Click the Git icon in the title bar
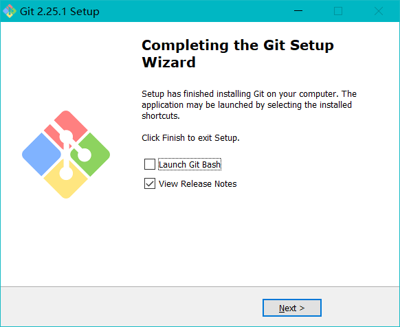This screenshot has height=327, width=400. coord(10,11)
